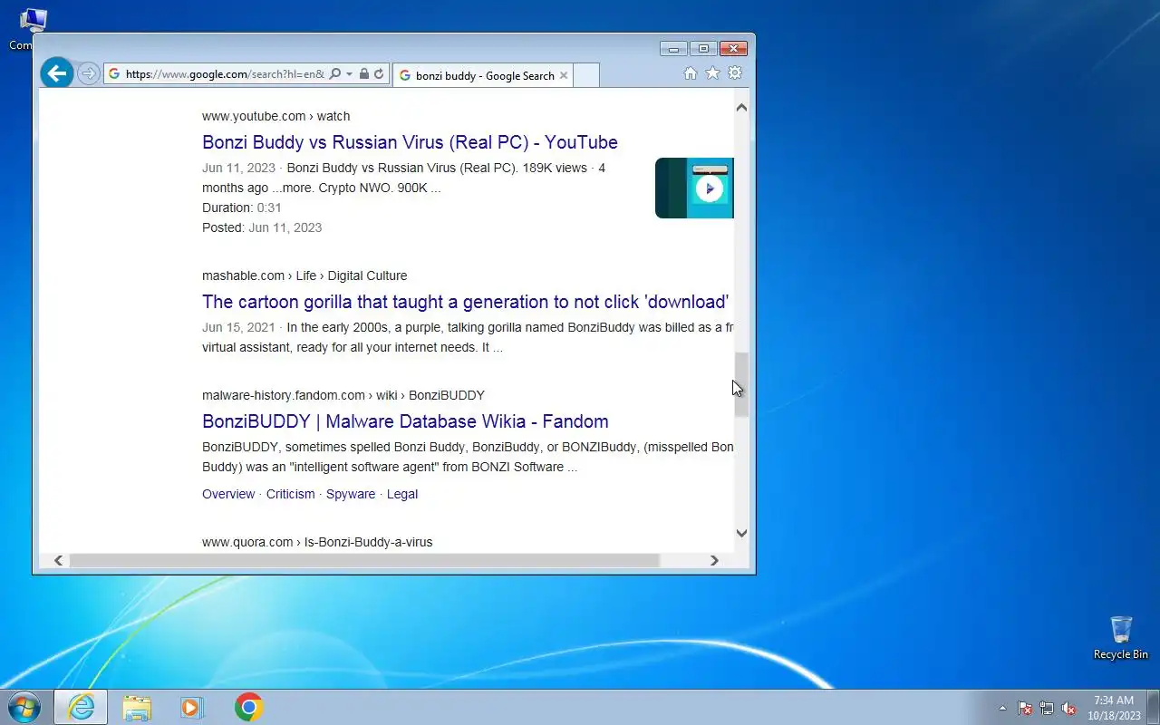Click the malware-history.fandom.com breadcrumb text

coord(343,395)
